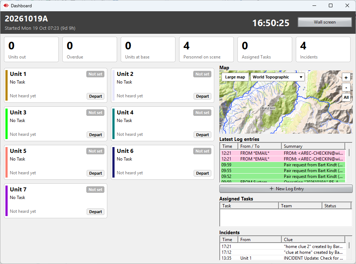Sort log entries by From / To header
The image size is (356, 264).
(260, 146)
